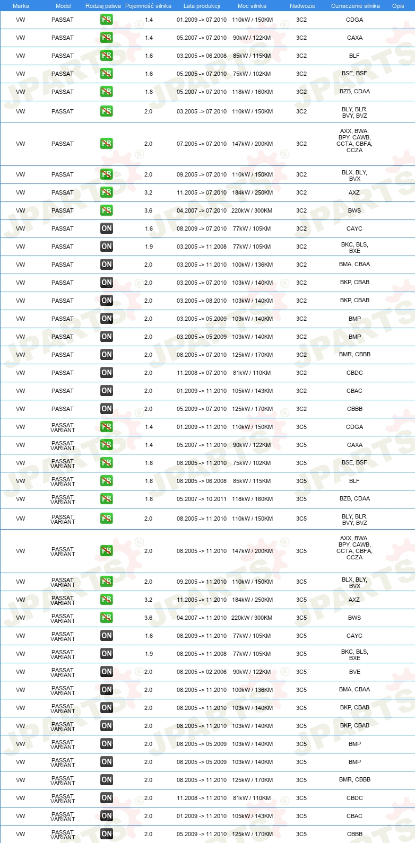Click the ON diesel icon in CAYC 3C2 row

coord(107,229)
